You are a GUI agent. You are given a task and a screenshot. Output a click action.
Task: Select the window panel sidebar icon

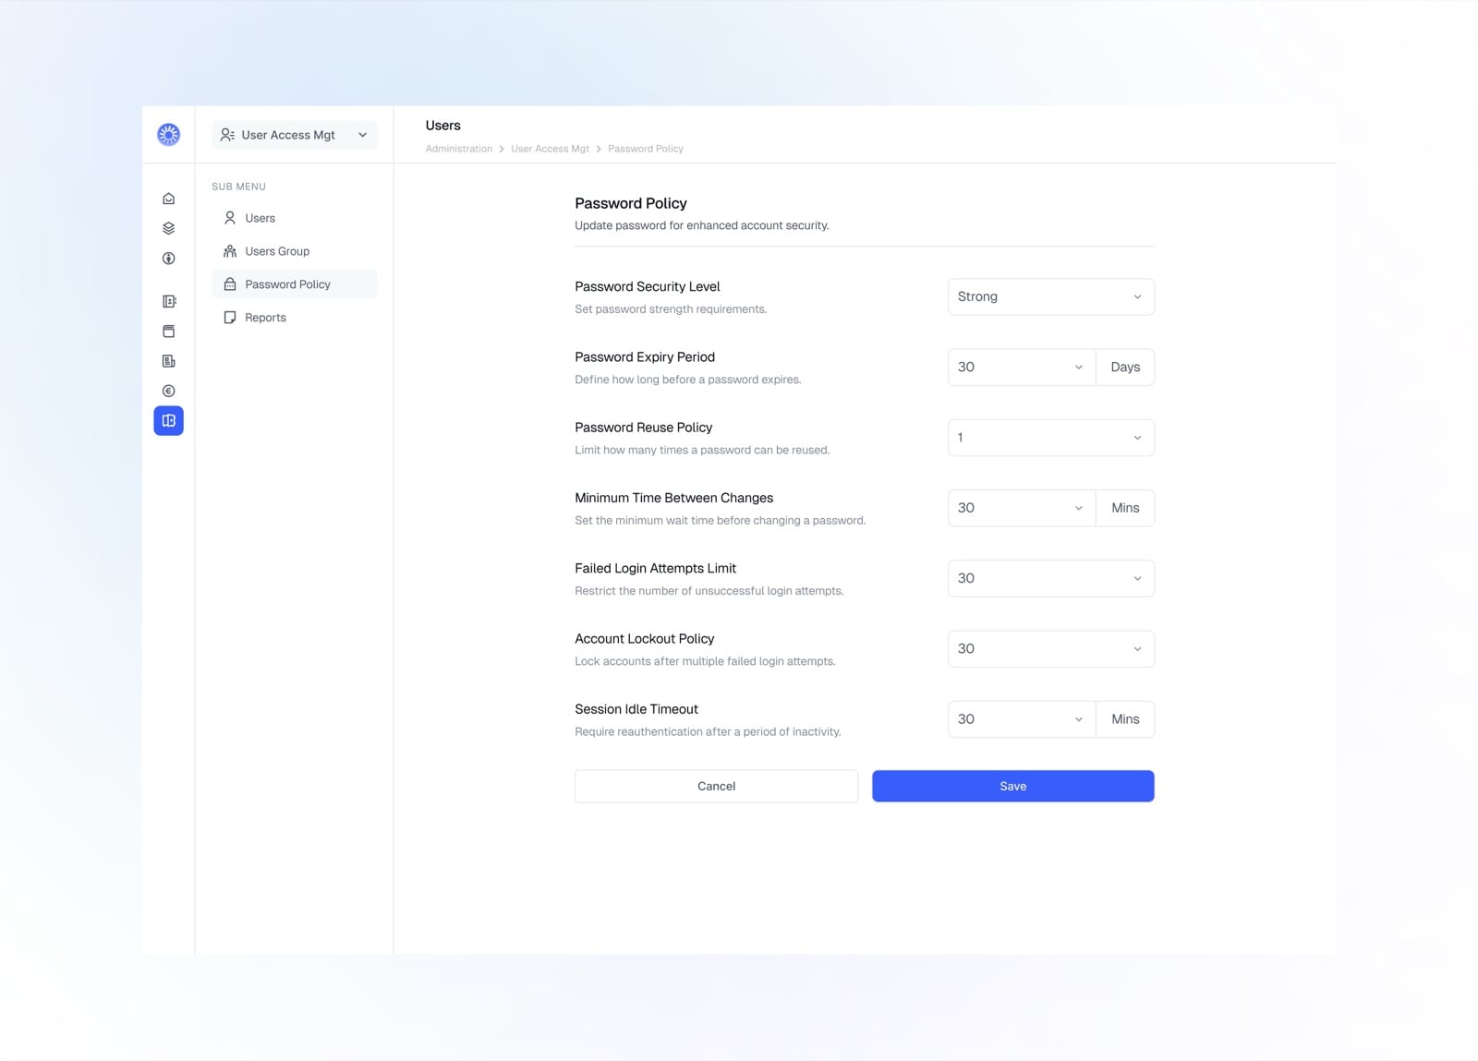168,331
